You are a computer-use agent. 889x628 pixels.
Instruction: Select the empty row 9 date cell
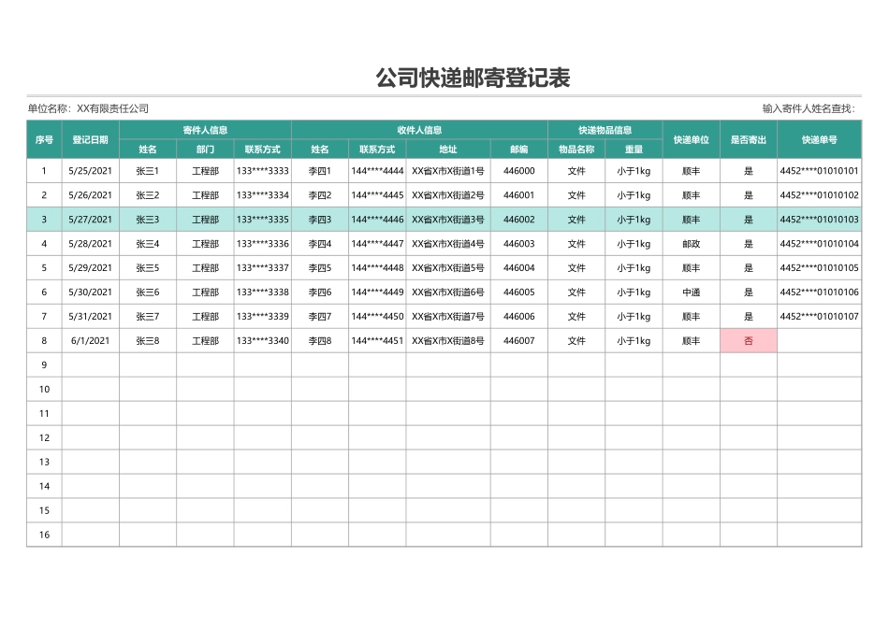pyautogui.click(x=92, y=364)
